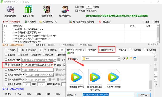Toggle 多线程 multithreading checkbox
The height and width of the screenshot is (97, 162).
76,7
